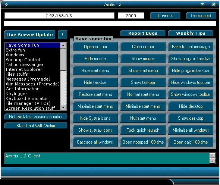Click the Amitis 1.2 Client log text
The width and height of the screenshot is (220, 185).
tap(23, 156)
